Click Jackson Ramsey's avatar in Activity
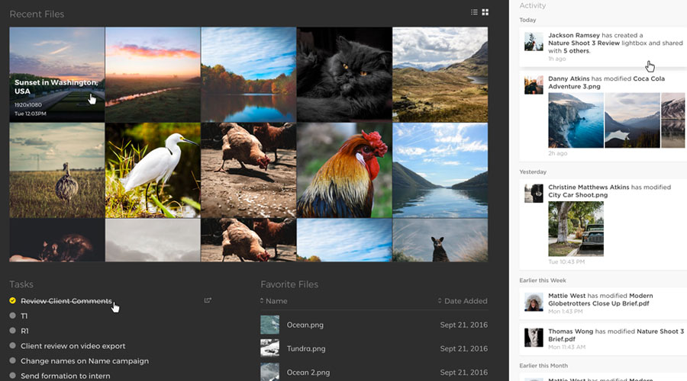Image resolution: width=687 pixels, height=381 pixels. [x=534, y=42]
